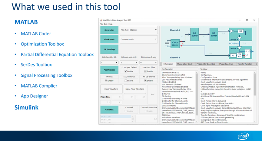This screenshot has width=262, height=141.
Task: Open the Help menu
Action: tap(111, 24)
